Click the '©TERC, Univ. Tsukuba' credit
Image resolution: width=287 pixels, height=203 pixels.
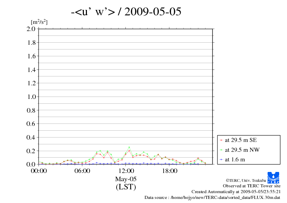246,180
